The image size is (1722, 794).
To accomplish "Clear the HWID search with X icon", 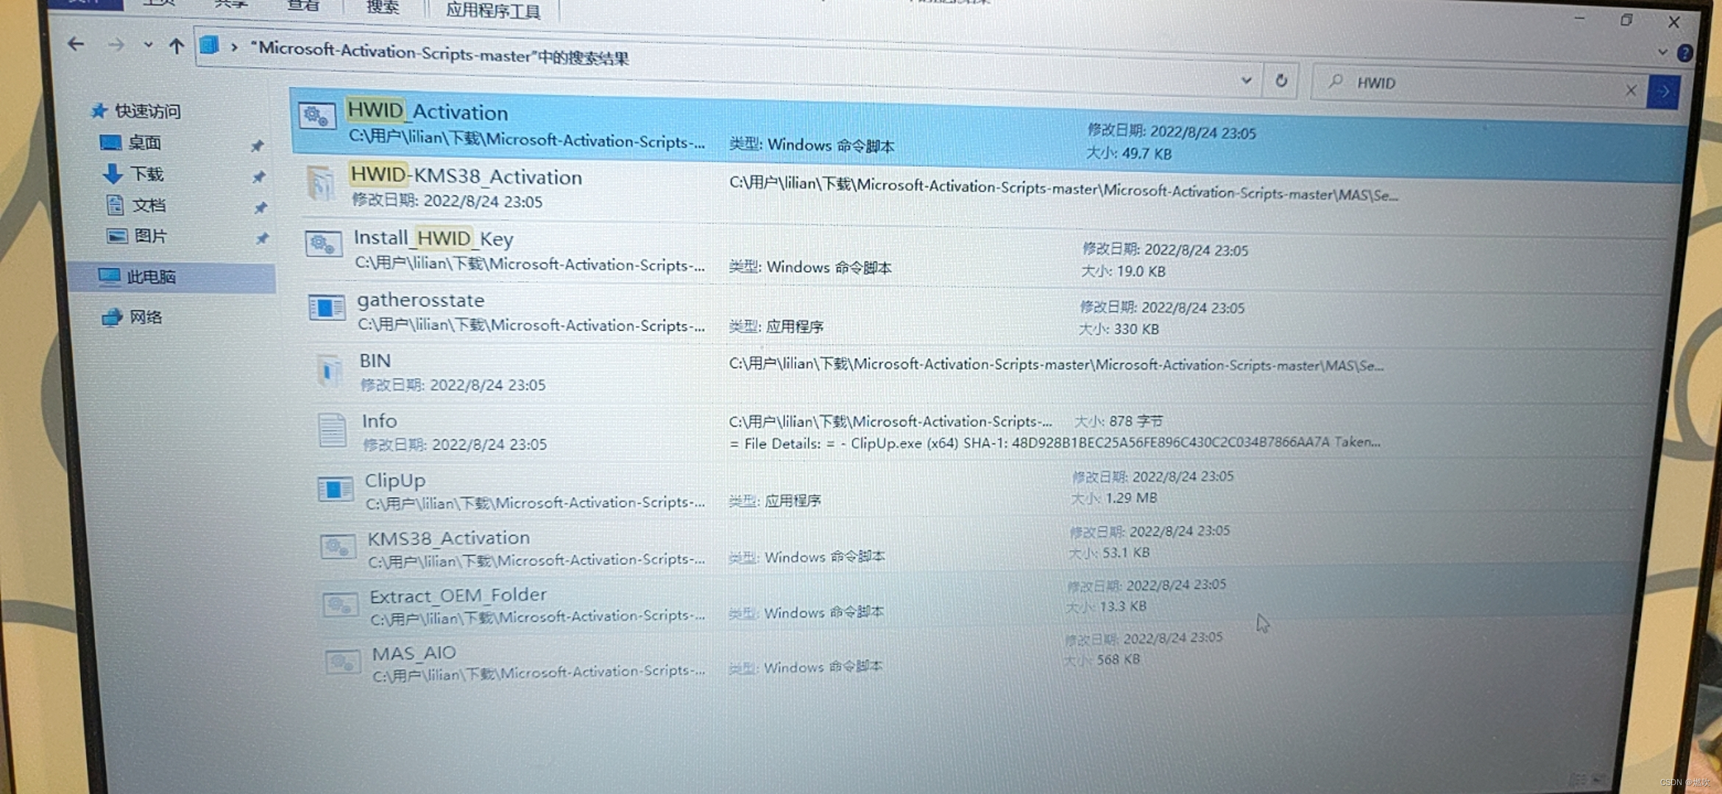I will (1631, 90).
